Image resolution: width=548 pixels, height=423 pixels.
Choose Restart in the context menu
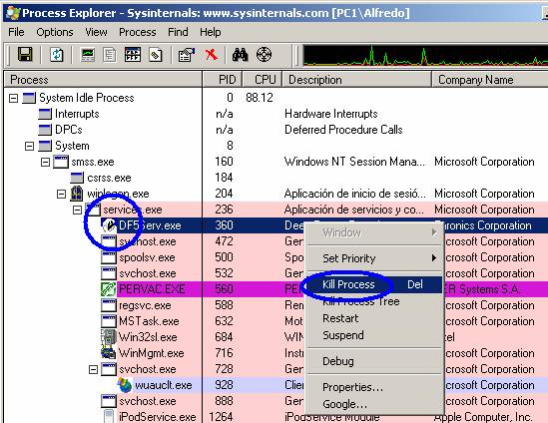[374, 318]
